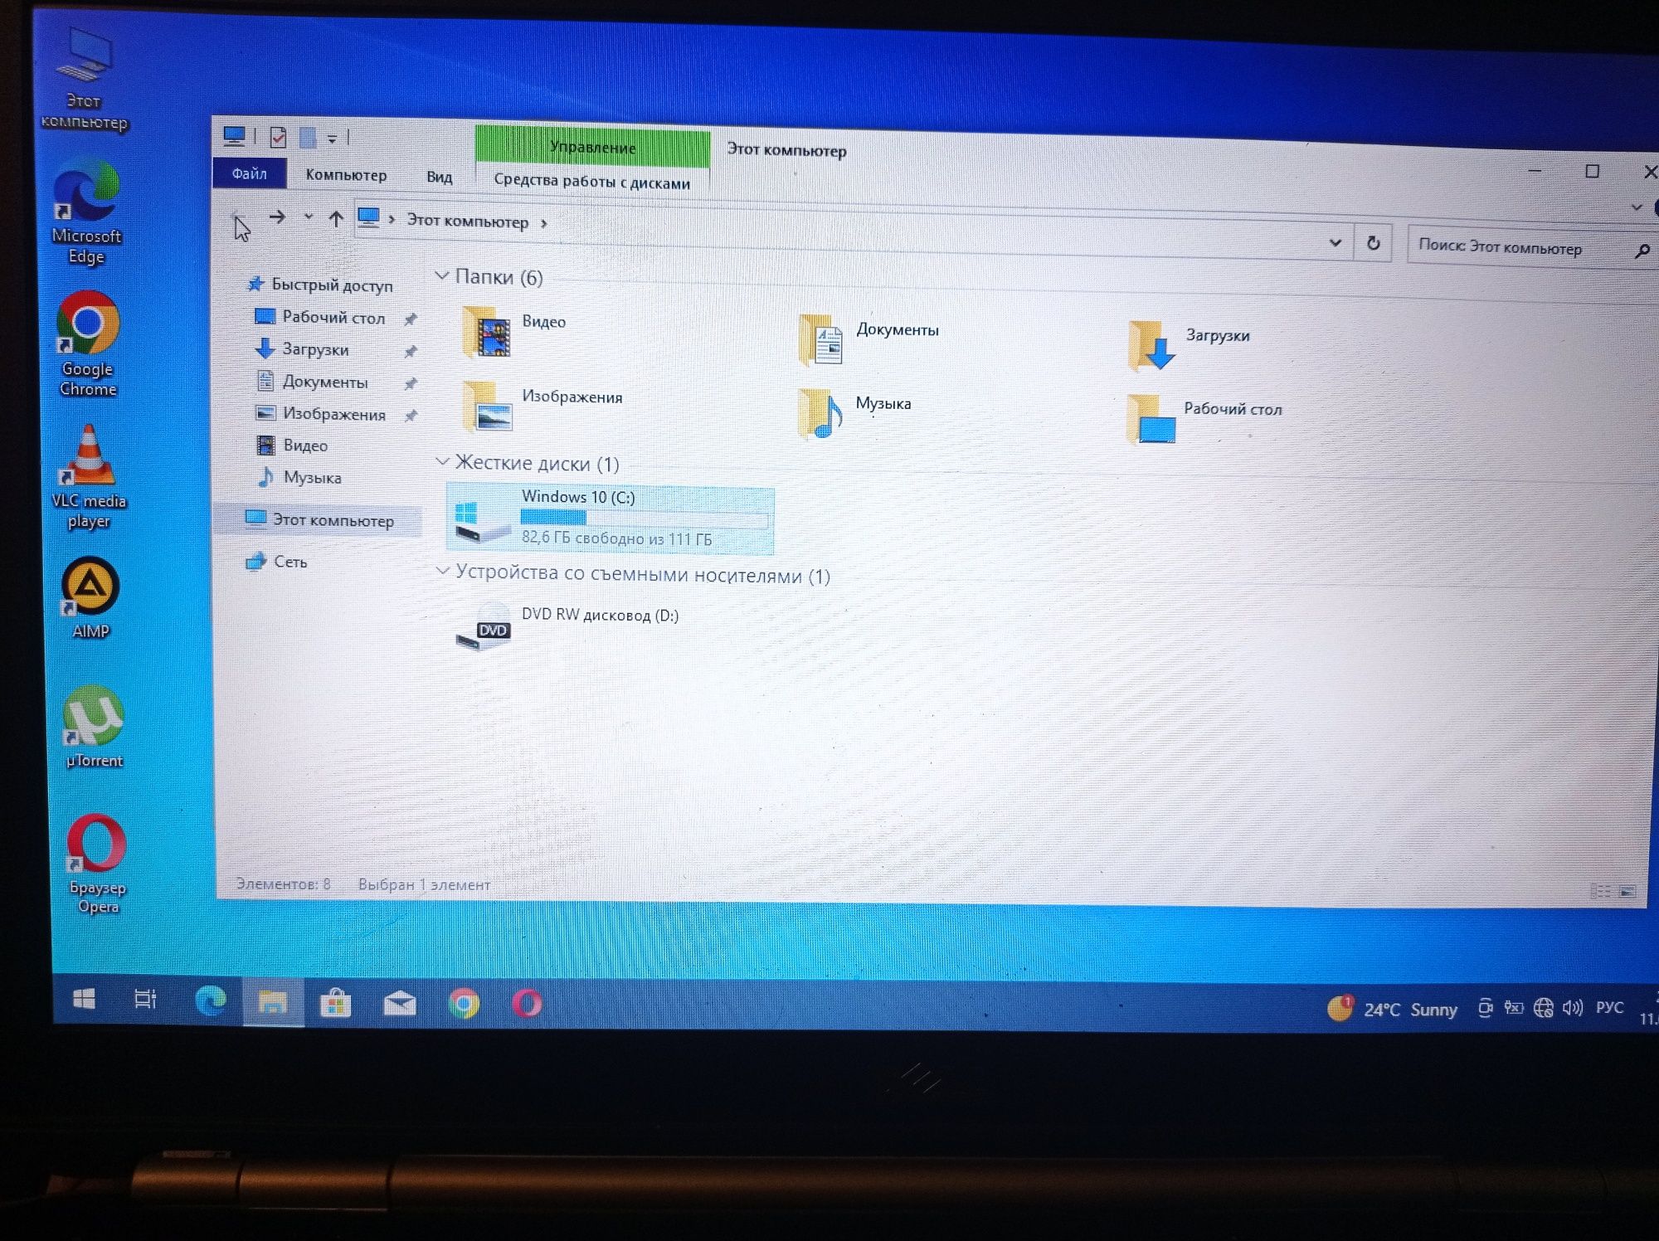
Task: Click breadcrumb chevron after Этот компьютер
Action: 544,223
